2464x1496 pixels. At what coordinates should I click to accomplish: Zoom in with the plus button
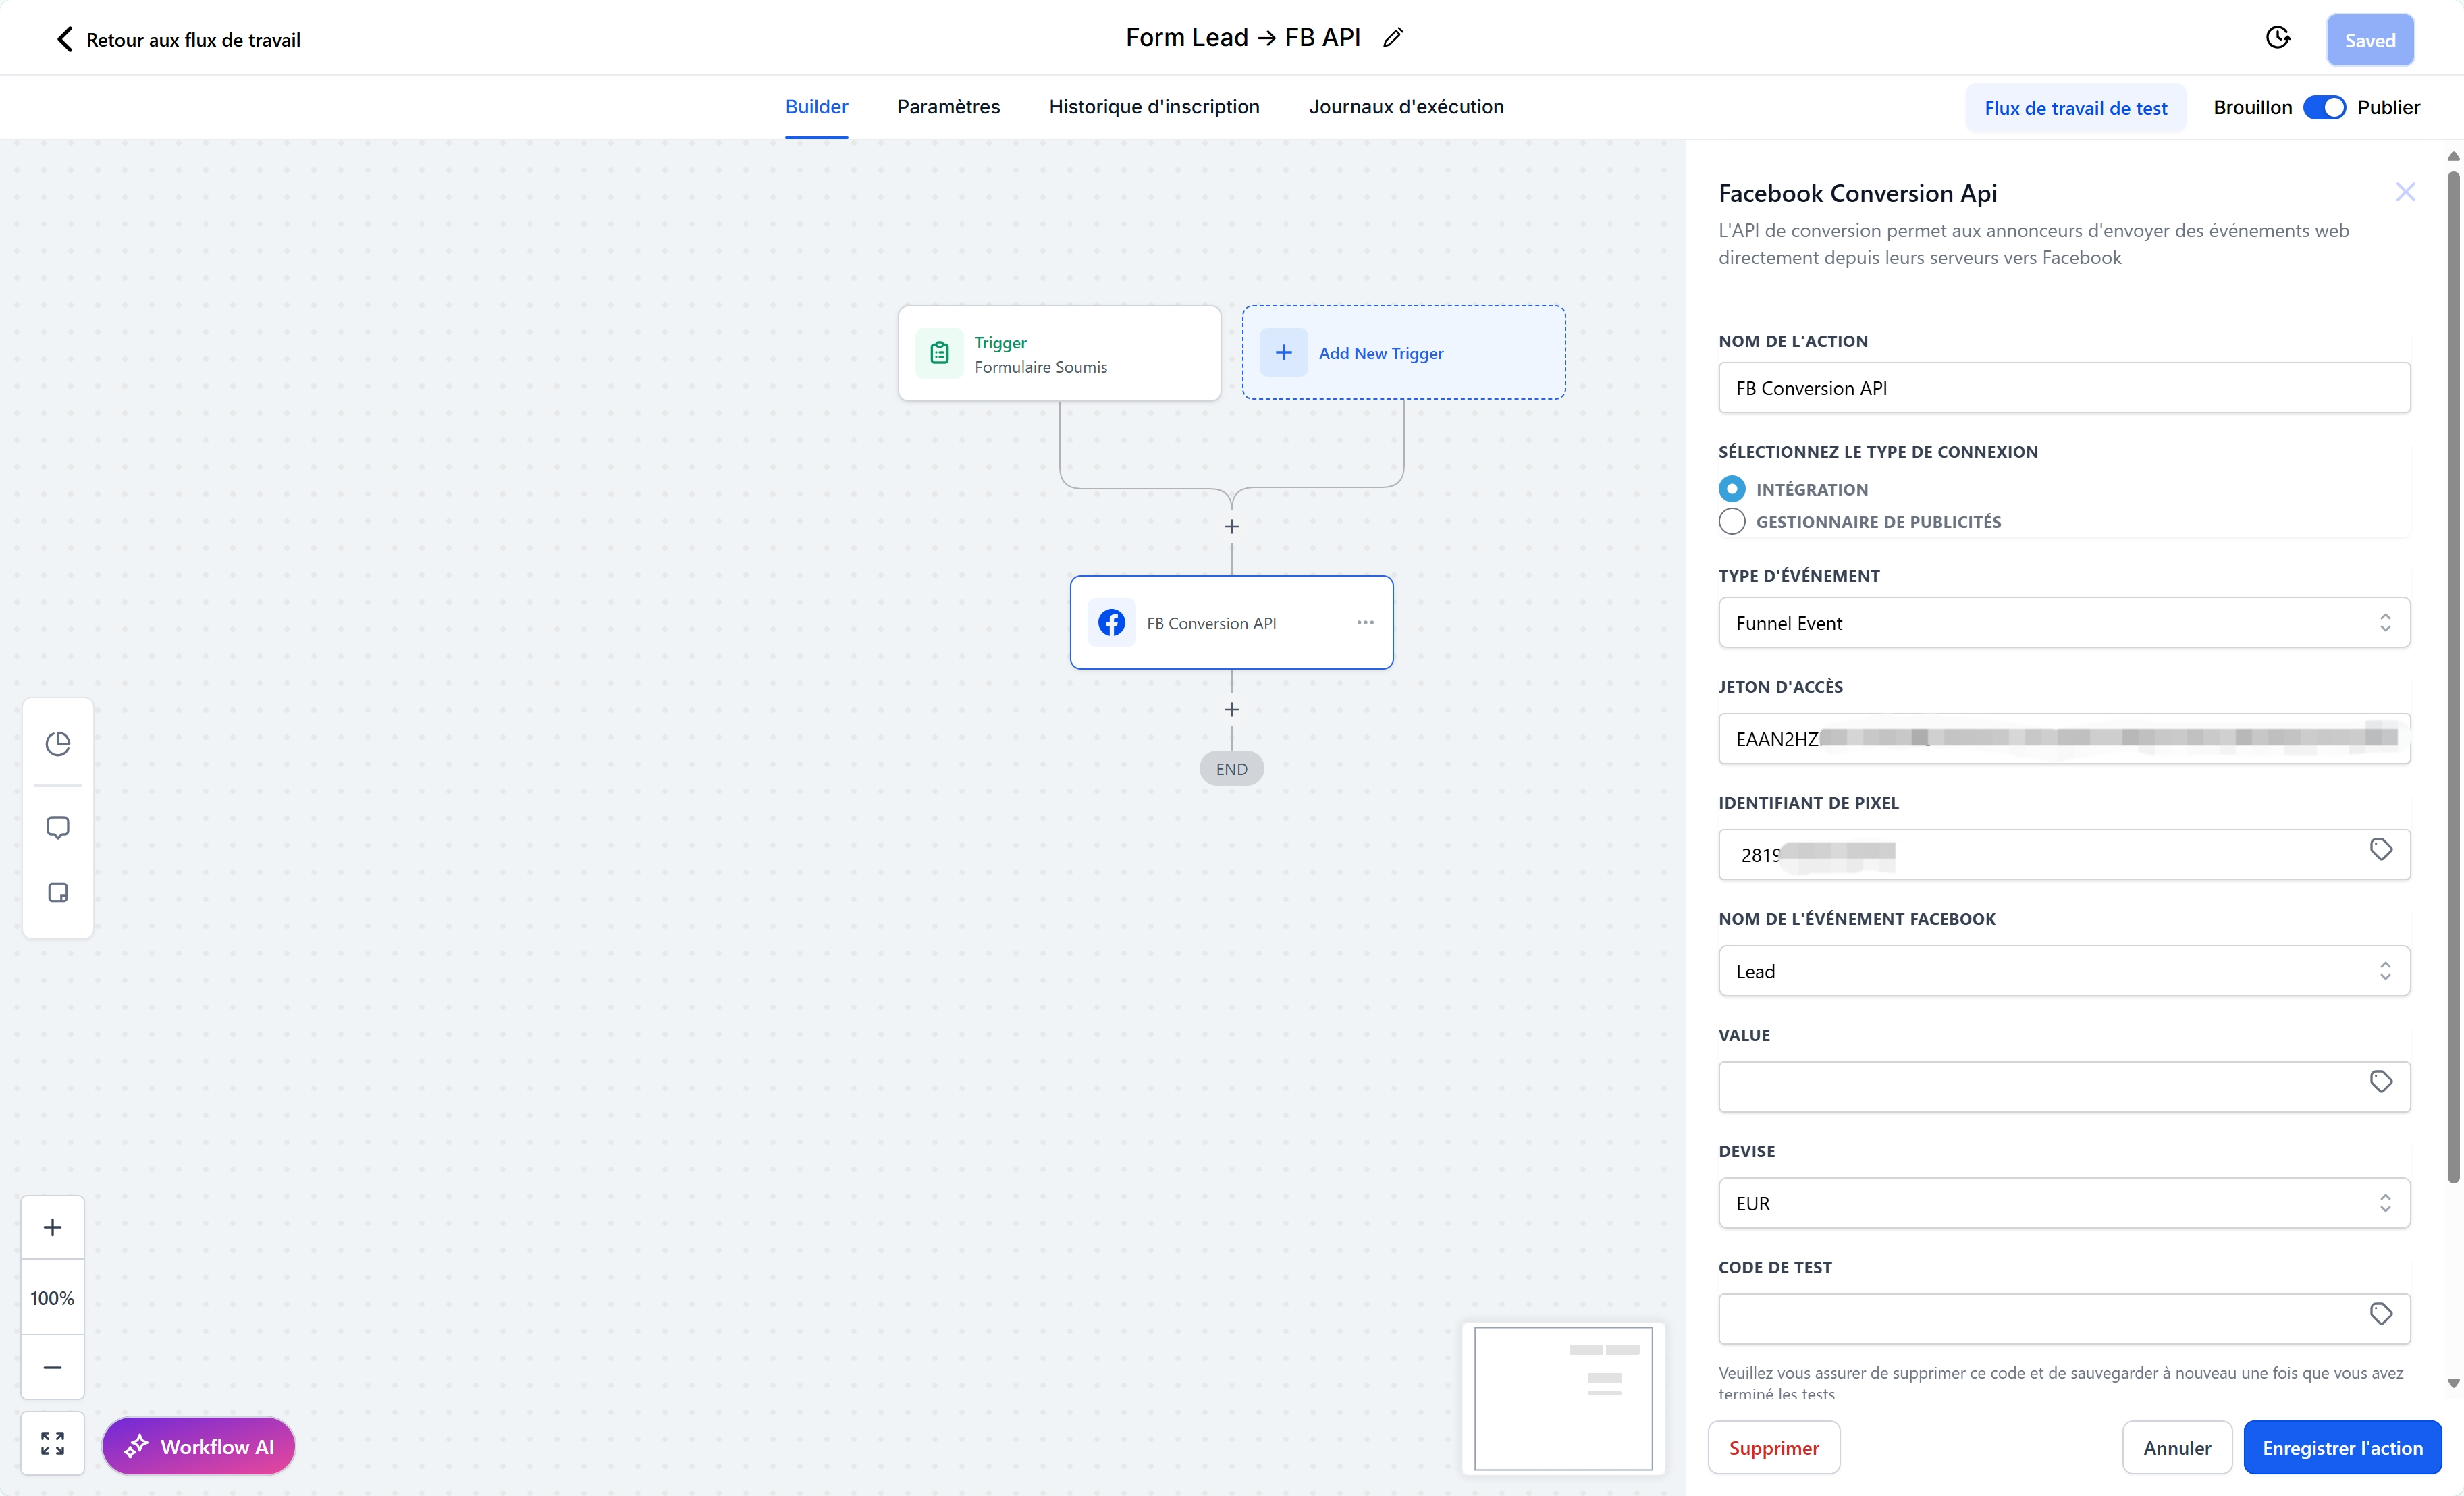coord(52,1227)
